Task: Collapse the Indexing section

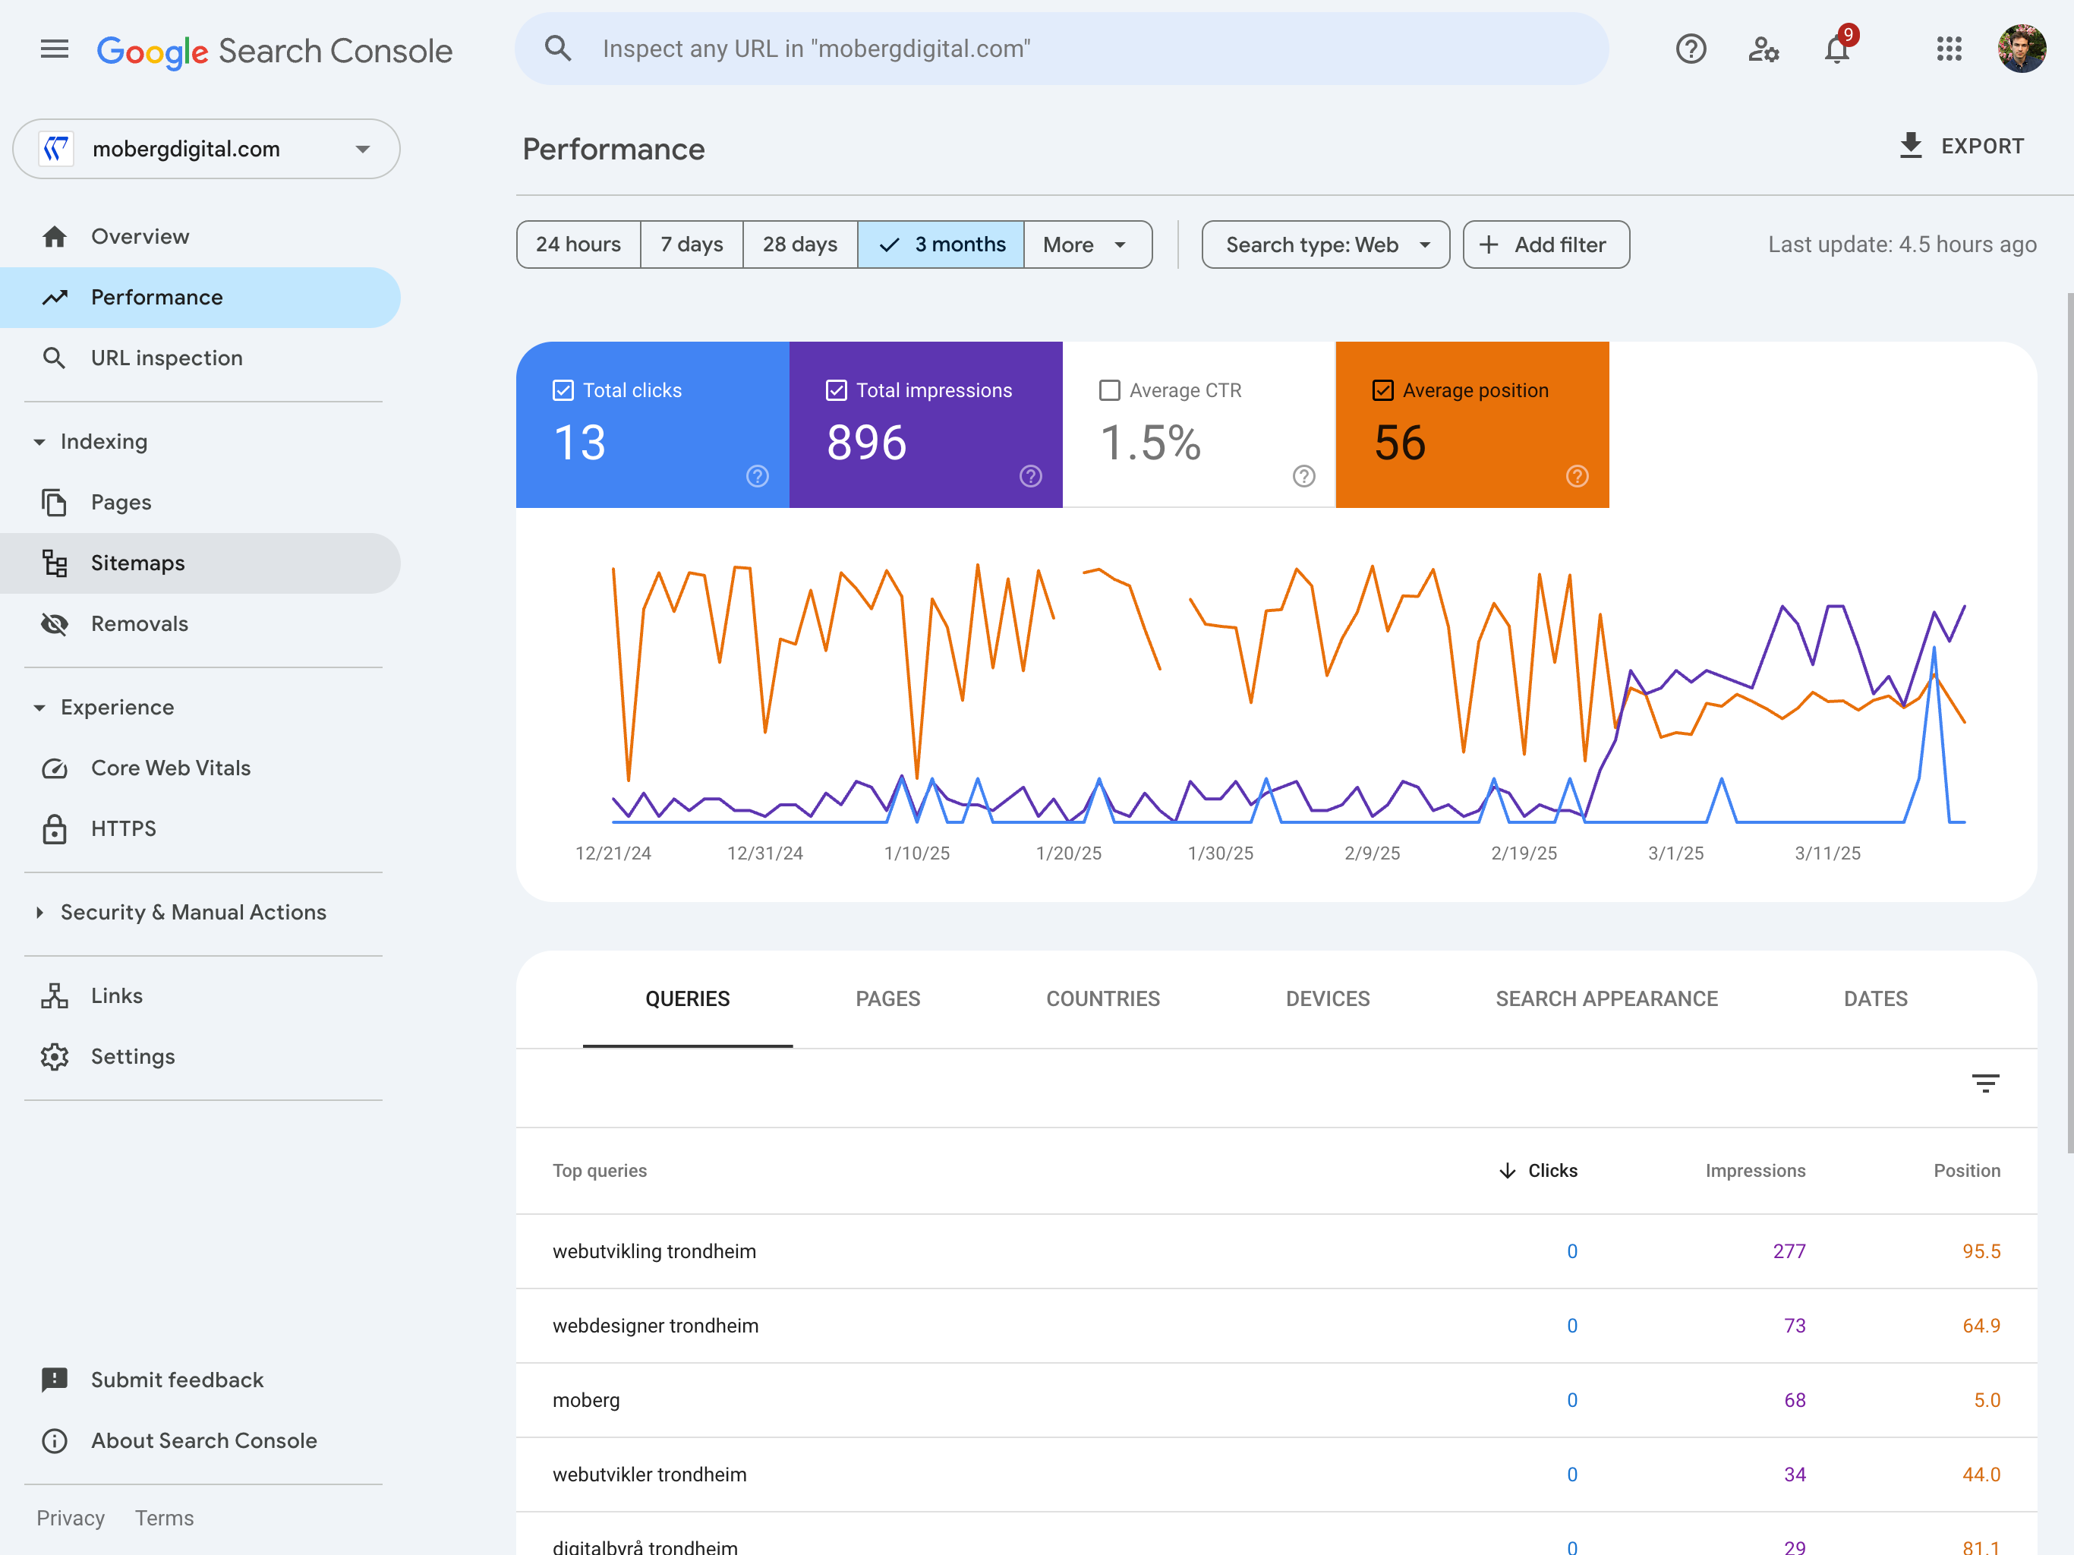Action: pyautogui.click(x=39, y=442)
